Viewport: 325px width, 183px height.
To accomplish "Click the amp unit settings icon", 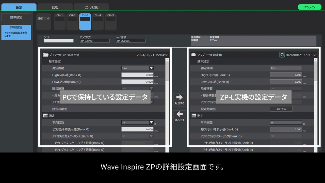I will [193, 55].
